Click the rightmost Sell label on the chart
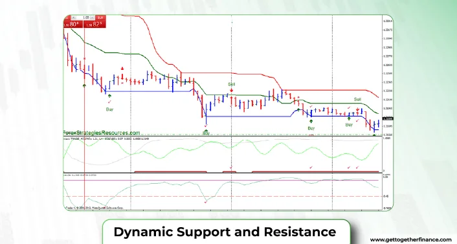Image resolution: width=457 pixels, height=244 pixels. pyautogui.click(x=357, y=100)
